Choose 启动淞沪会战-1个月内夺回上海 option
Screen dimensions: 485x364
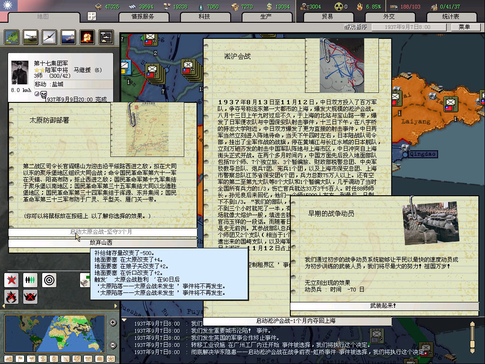tap(297, 321)
